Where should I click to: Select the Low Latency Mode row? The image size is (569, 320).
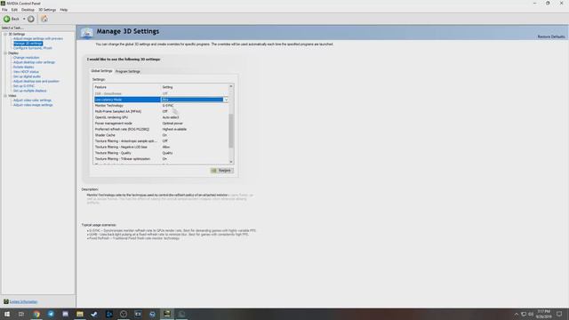161,100
